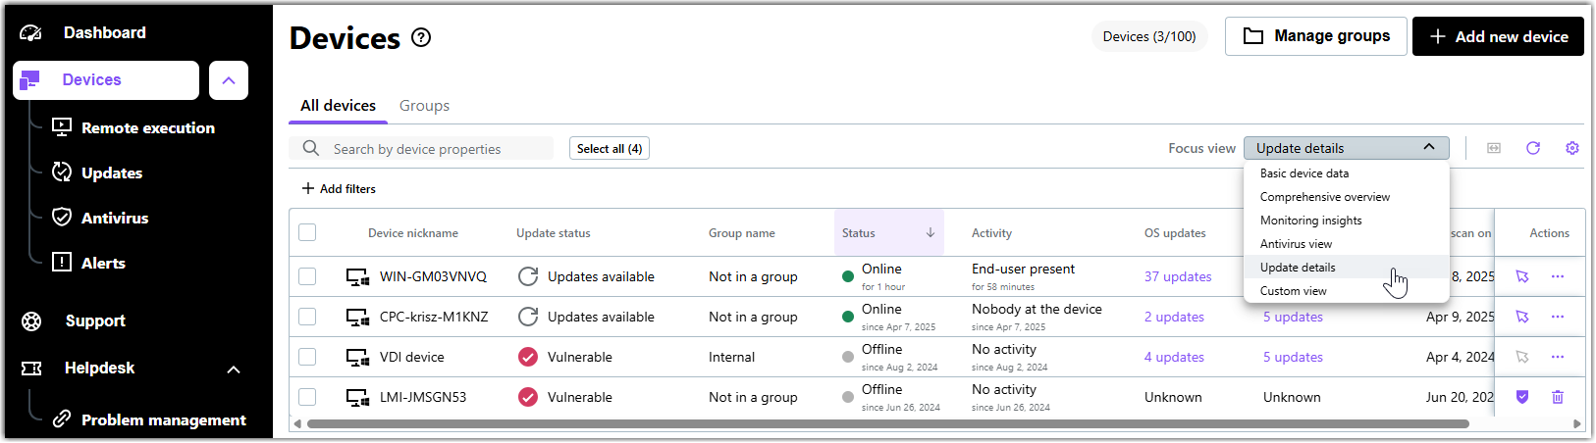Screen dimensions: 1596x443
Task: Open table settings gear icon
Action: pyautogui.click(x=1571, y=148)
